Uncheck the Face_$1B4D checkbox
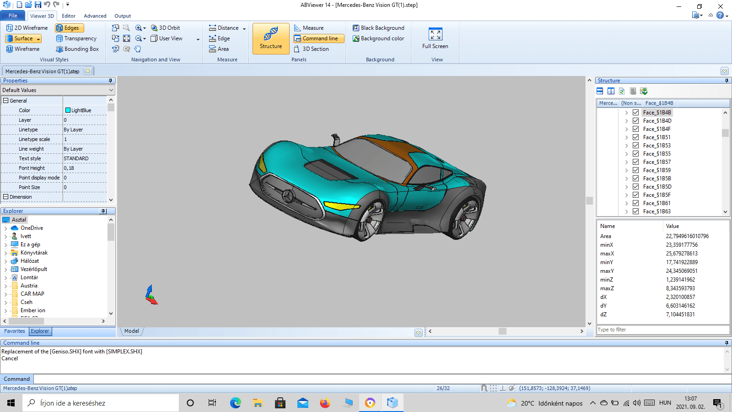 point(635,121)
